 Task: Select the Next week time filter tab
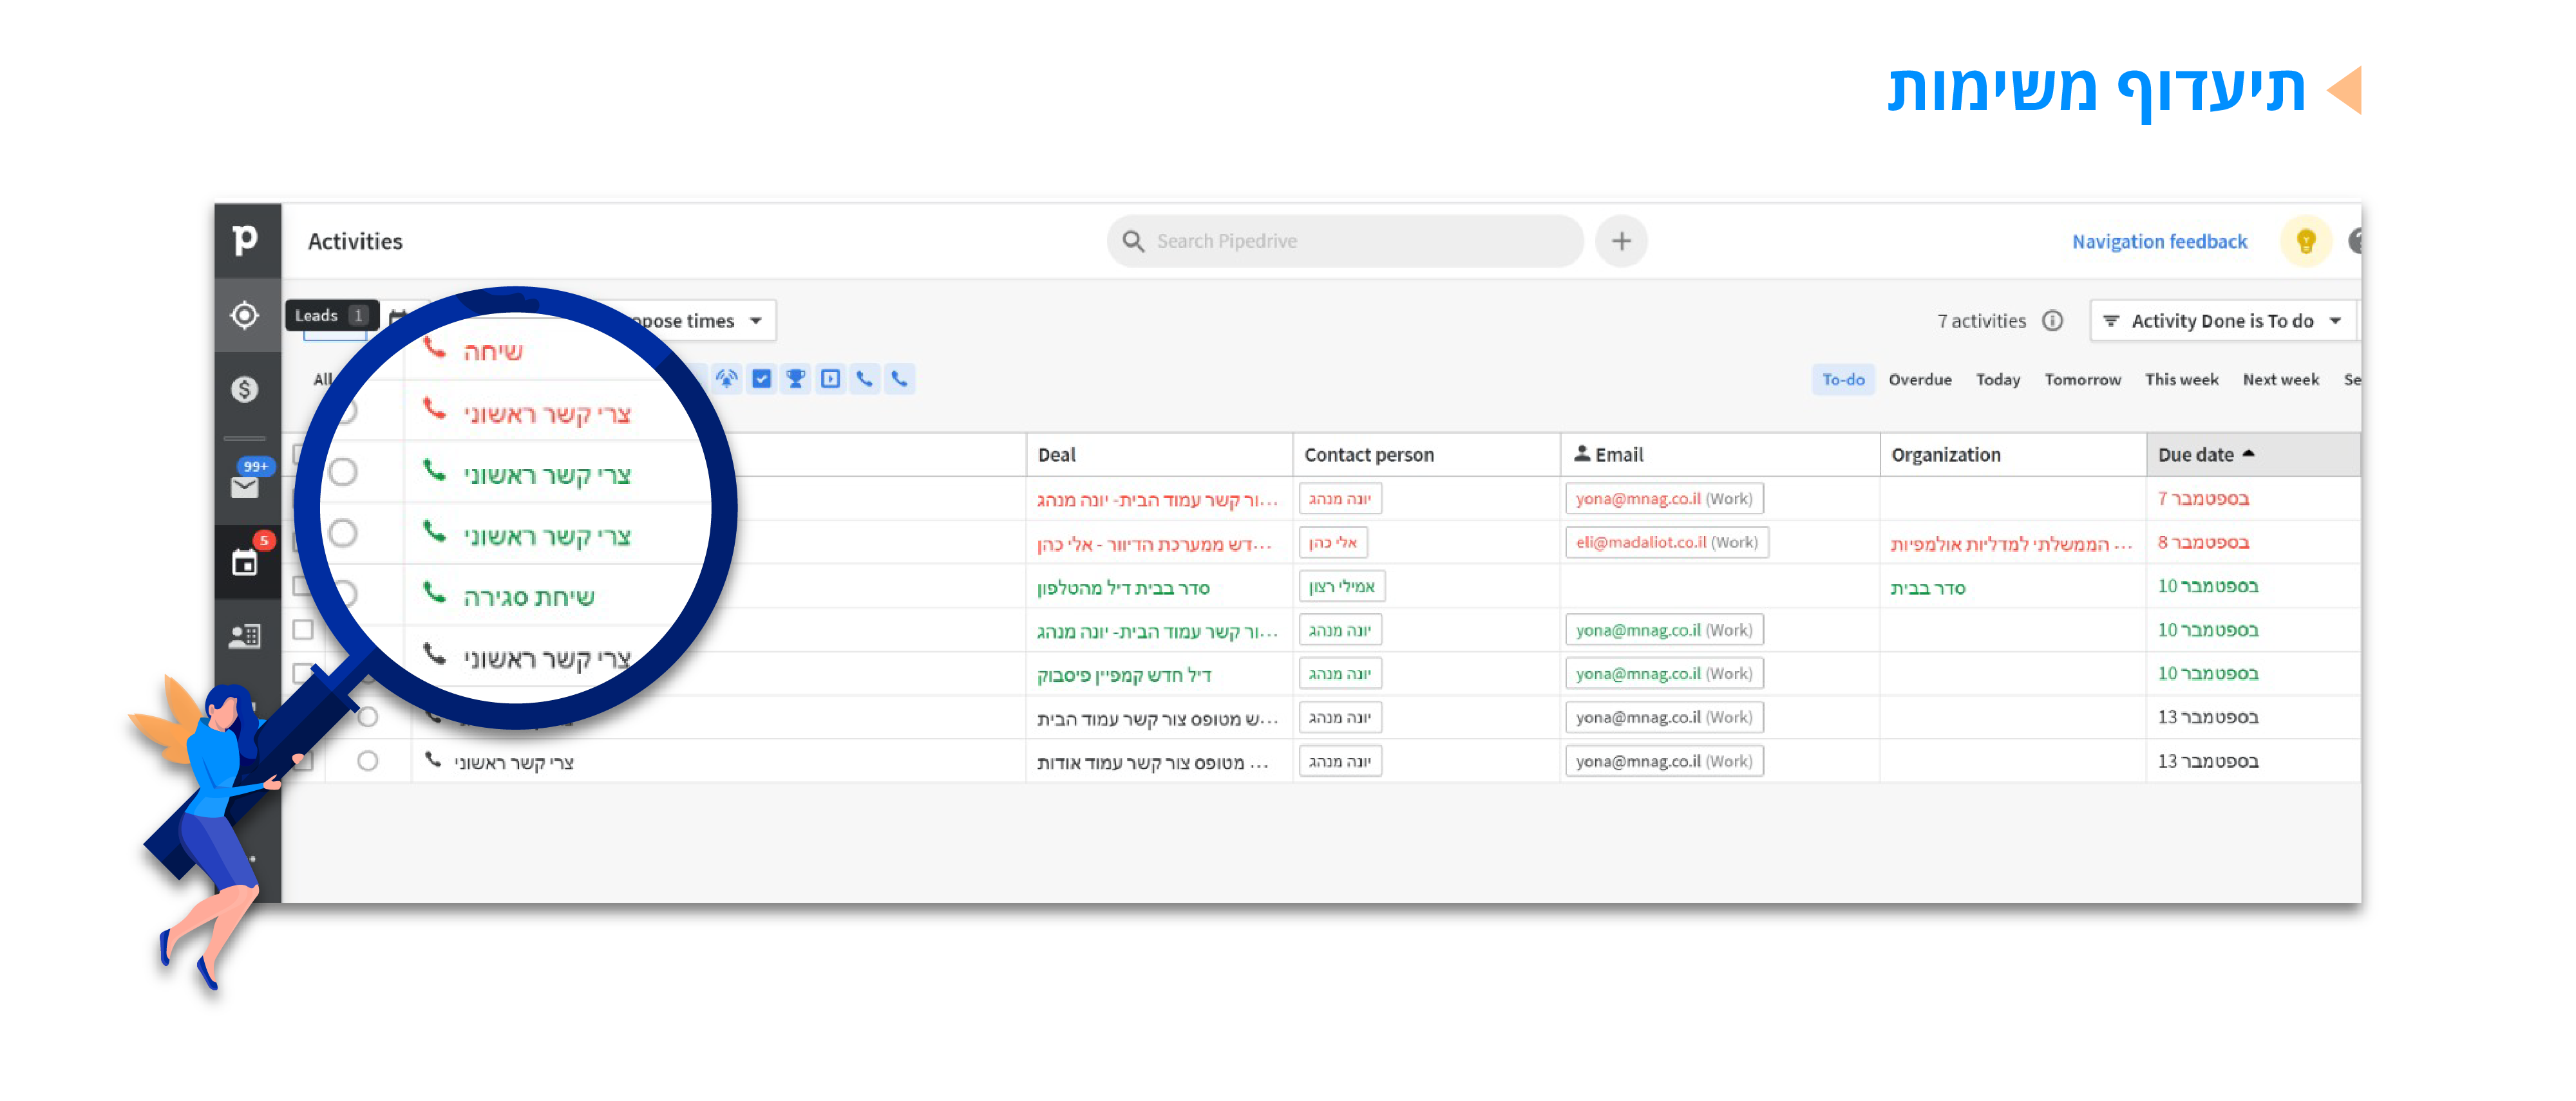(x=2280, y=380)
